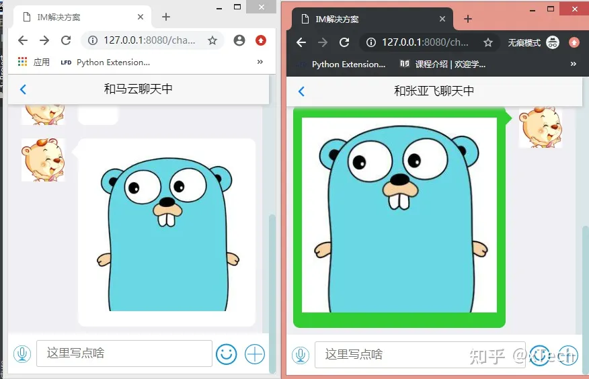
Task: Click message input box in left chat
Action: tap(124, 353)
